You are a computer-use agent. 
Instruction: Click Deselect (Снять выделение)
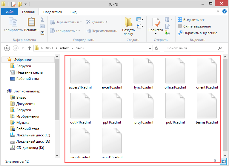pos(194,26)
